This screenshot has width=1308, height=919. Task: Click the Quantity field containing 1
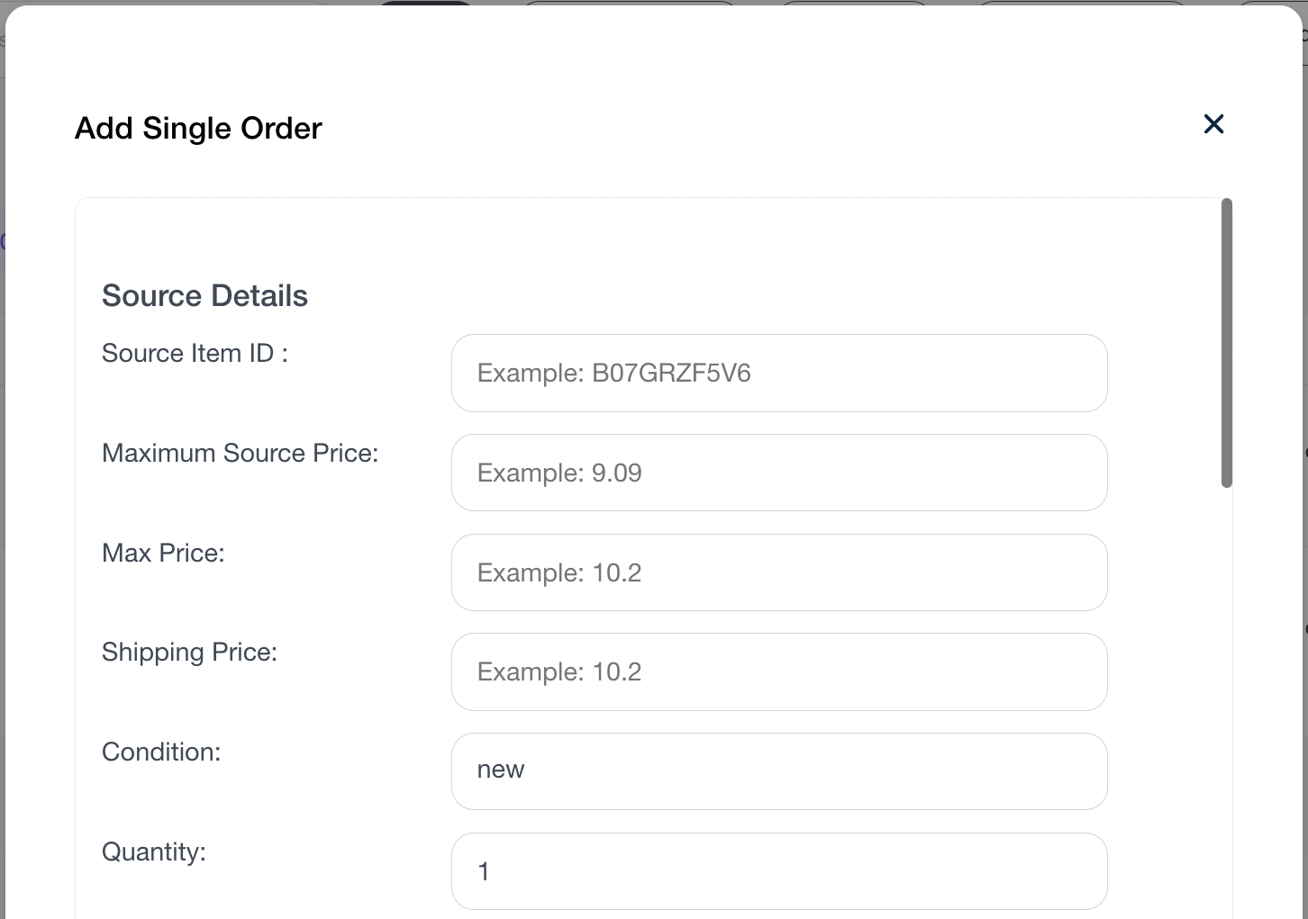pyautogui.click(x=778, y=871)
